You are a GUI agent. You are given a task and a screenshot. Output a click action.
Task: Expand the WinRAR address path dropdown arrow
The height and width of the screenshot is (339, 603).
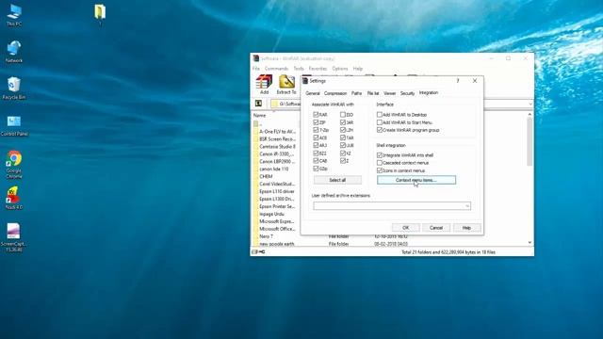[530, 104]
